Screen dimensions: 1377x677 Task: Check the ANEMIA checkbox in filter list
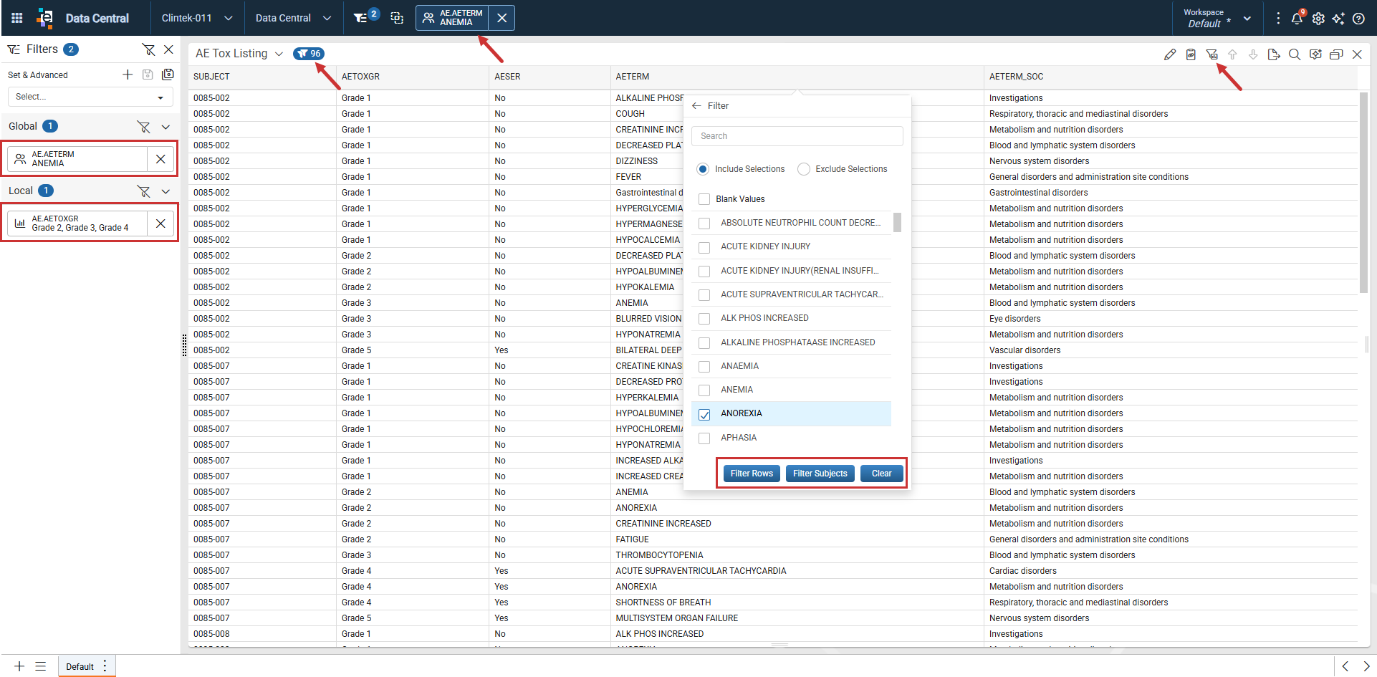[x=704, y=390]
